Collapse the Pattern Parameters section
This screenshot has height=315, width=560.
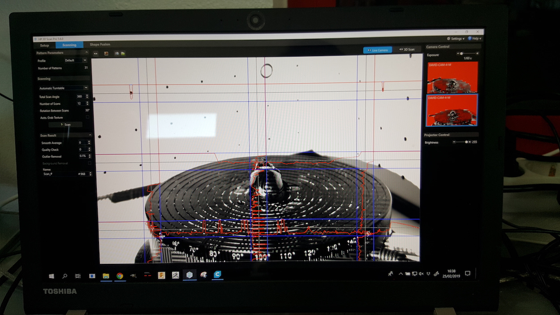pyautogui.click(x=86, y=52)
